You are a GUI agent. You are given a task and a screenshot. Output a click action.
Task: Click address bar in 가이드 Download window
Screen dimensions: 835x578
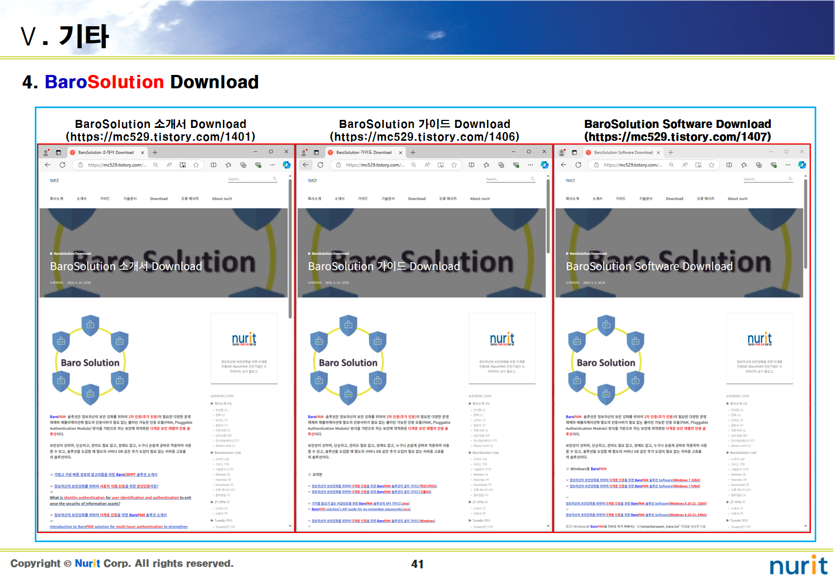[395, 165]
